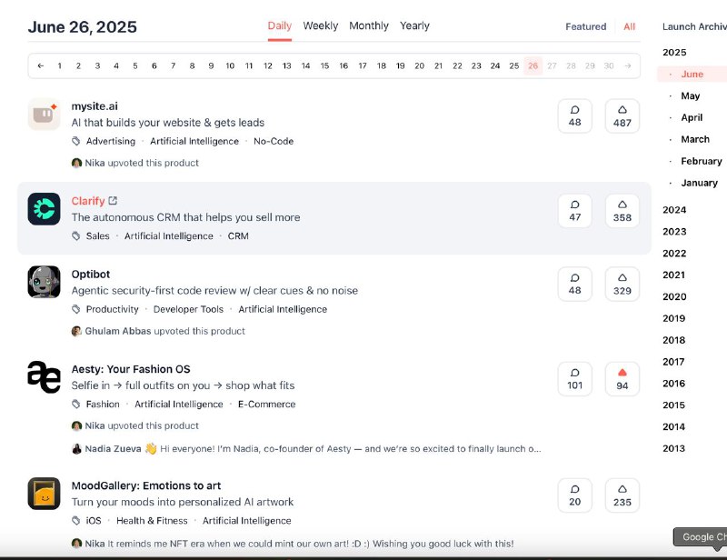
Task: Select May in Launch Archive
Action: coord(691,96)
